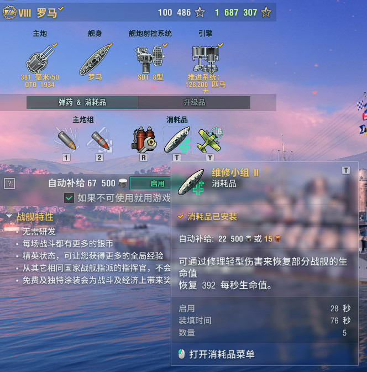This screenshot has width=367, height=372.
Task: Switch to the 弹药 & 消耗品 tab
Action: [82, 102]
